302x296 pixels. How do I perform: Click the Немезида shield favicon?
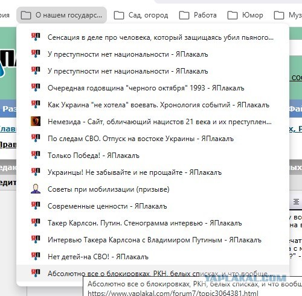pos(36,121)
